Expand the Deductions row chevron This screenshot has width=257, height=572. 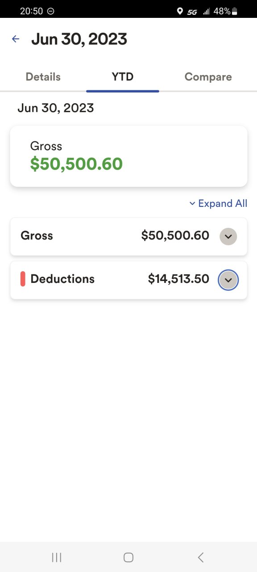click(228, 280)
